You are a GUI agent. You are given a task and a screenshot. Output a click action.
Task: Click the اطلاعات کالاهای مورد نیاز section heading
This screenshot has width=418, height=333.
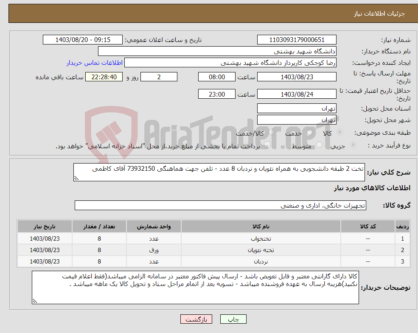(x=372, y=188)
